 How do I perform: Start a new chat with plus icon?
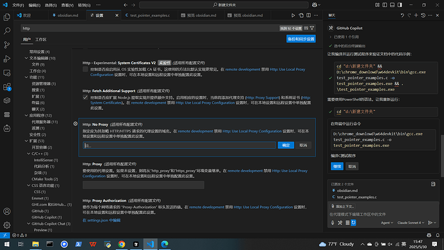pos(416,15)
